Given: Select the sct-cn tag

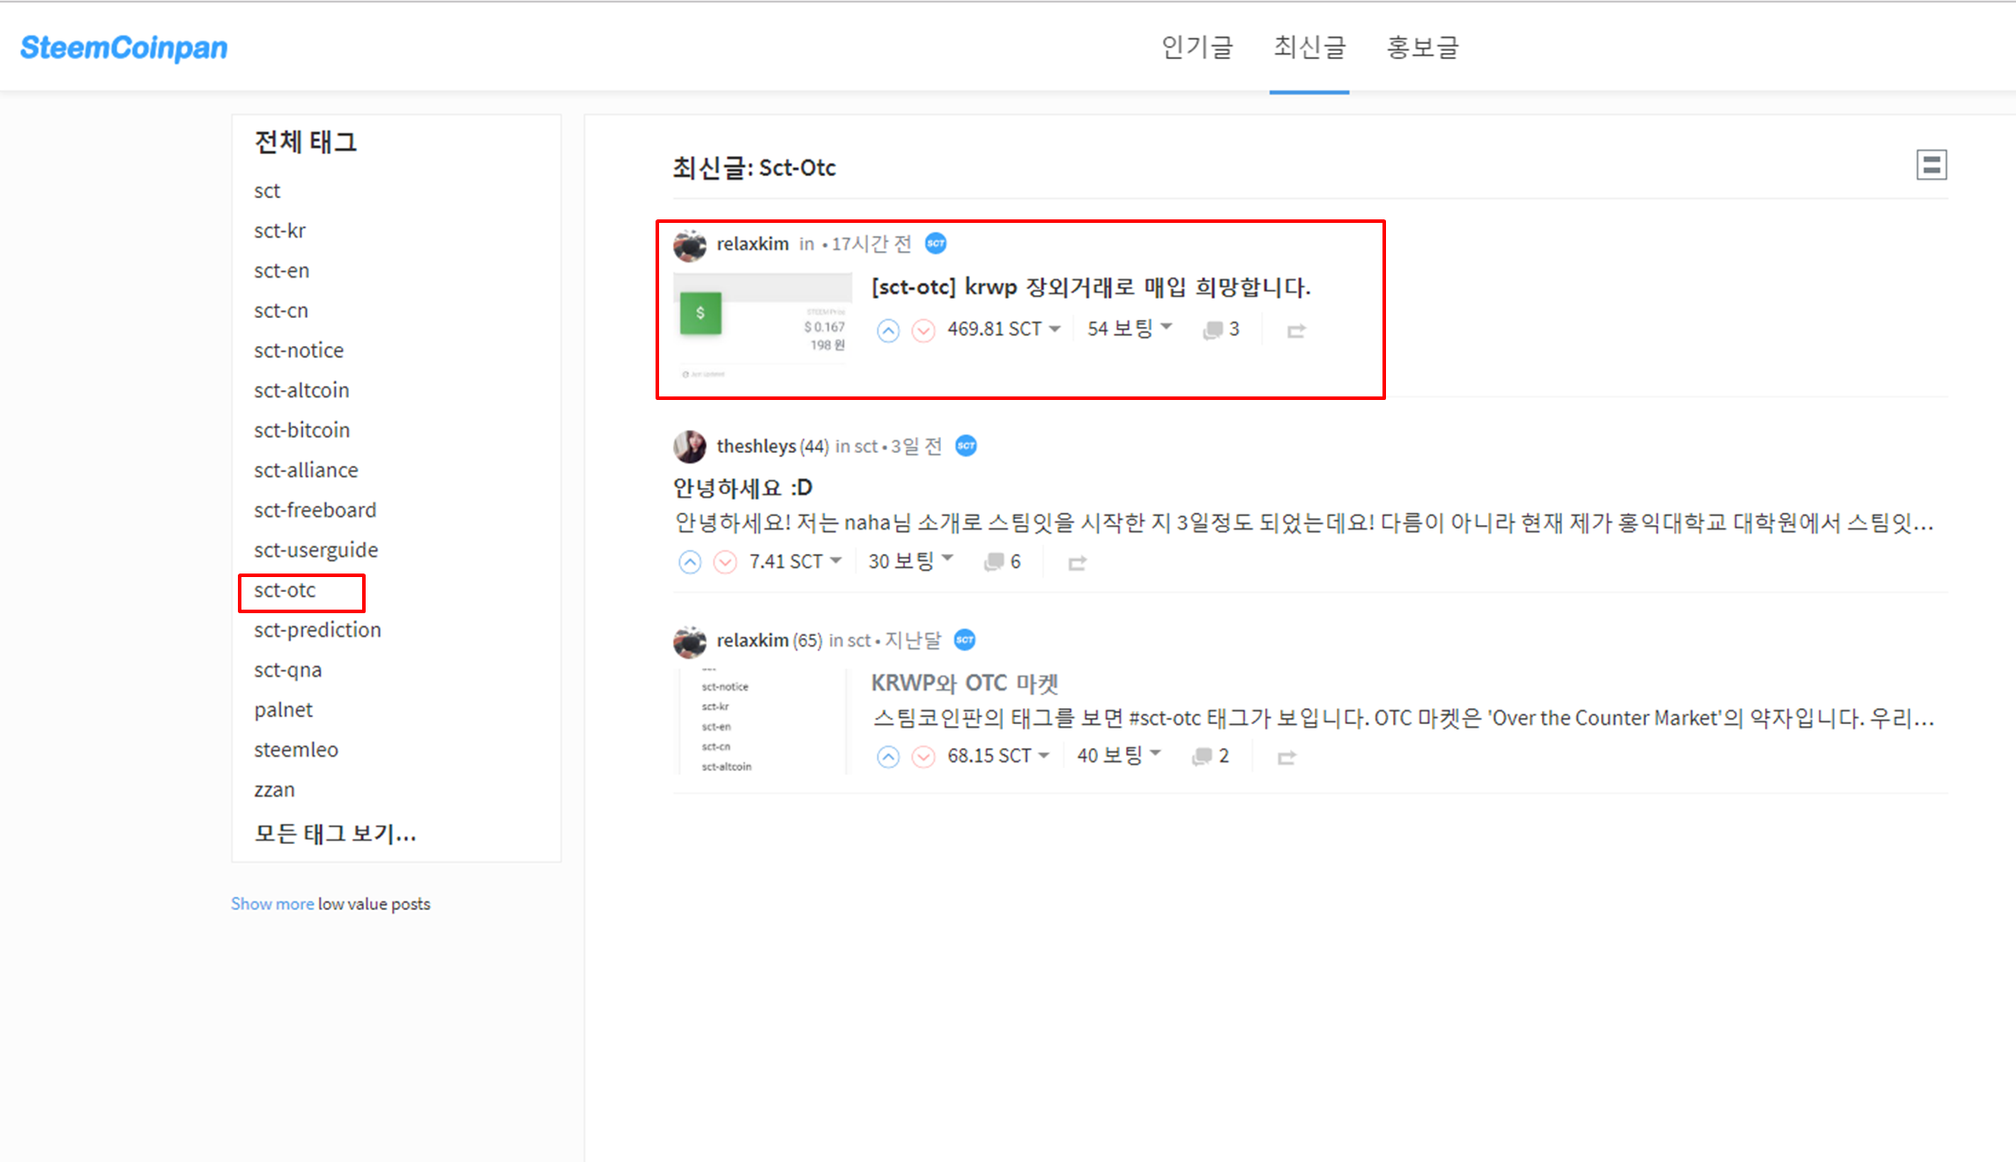Looking at the screenshot, I should click(281, 310).
